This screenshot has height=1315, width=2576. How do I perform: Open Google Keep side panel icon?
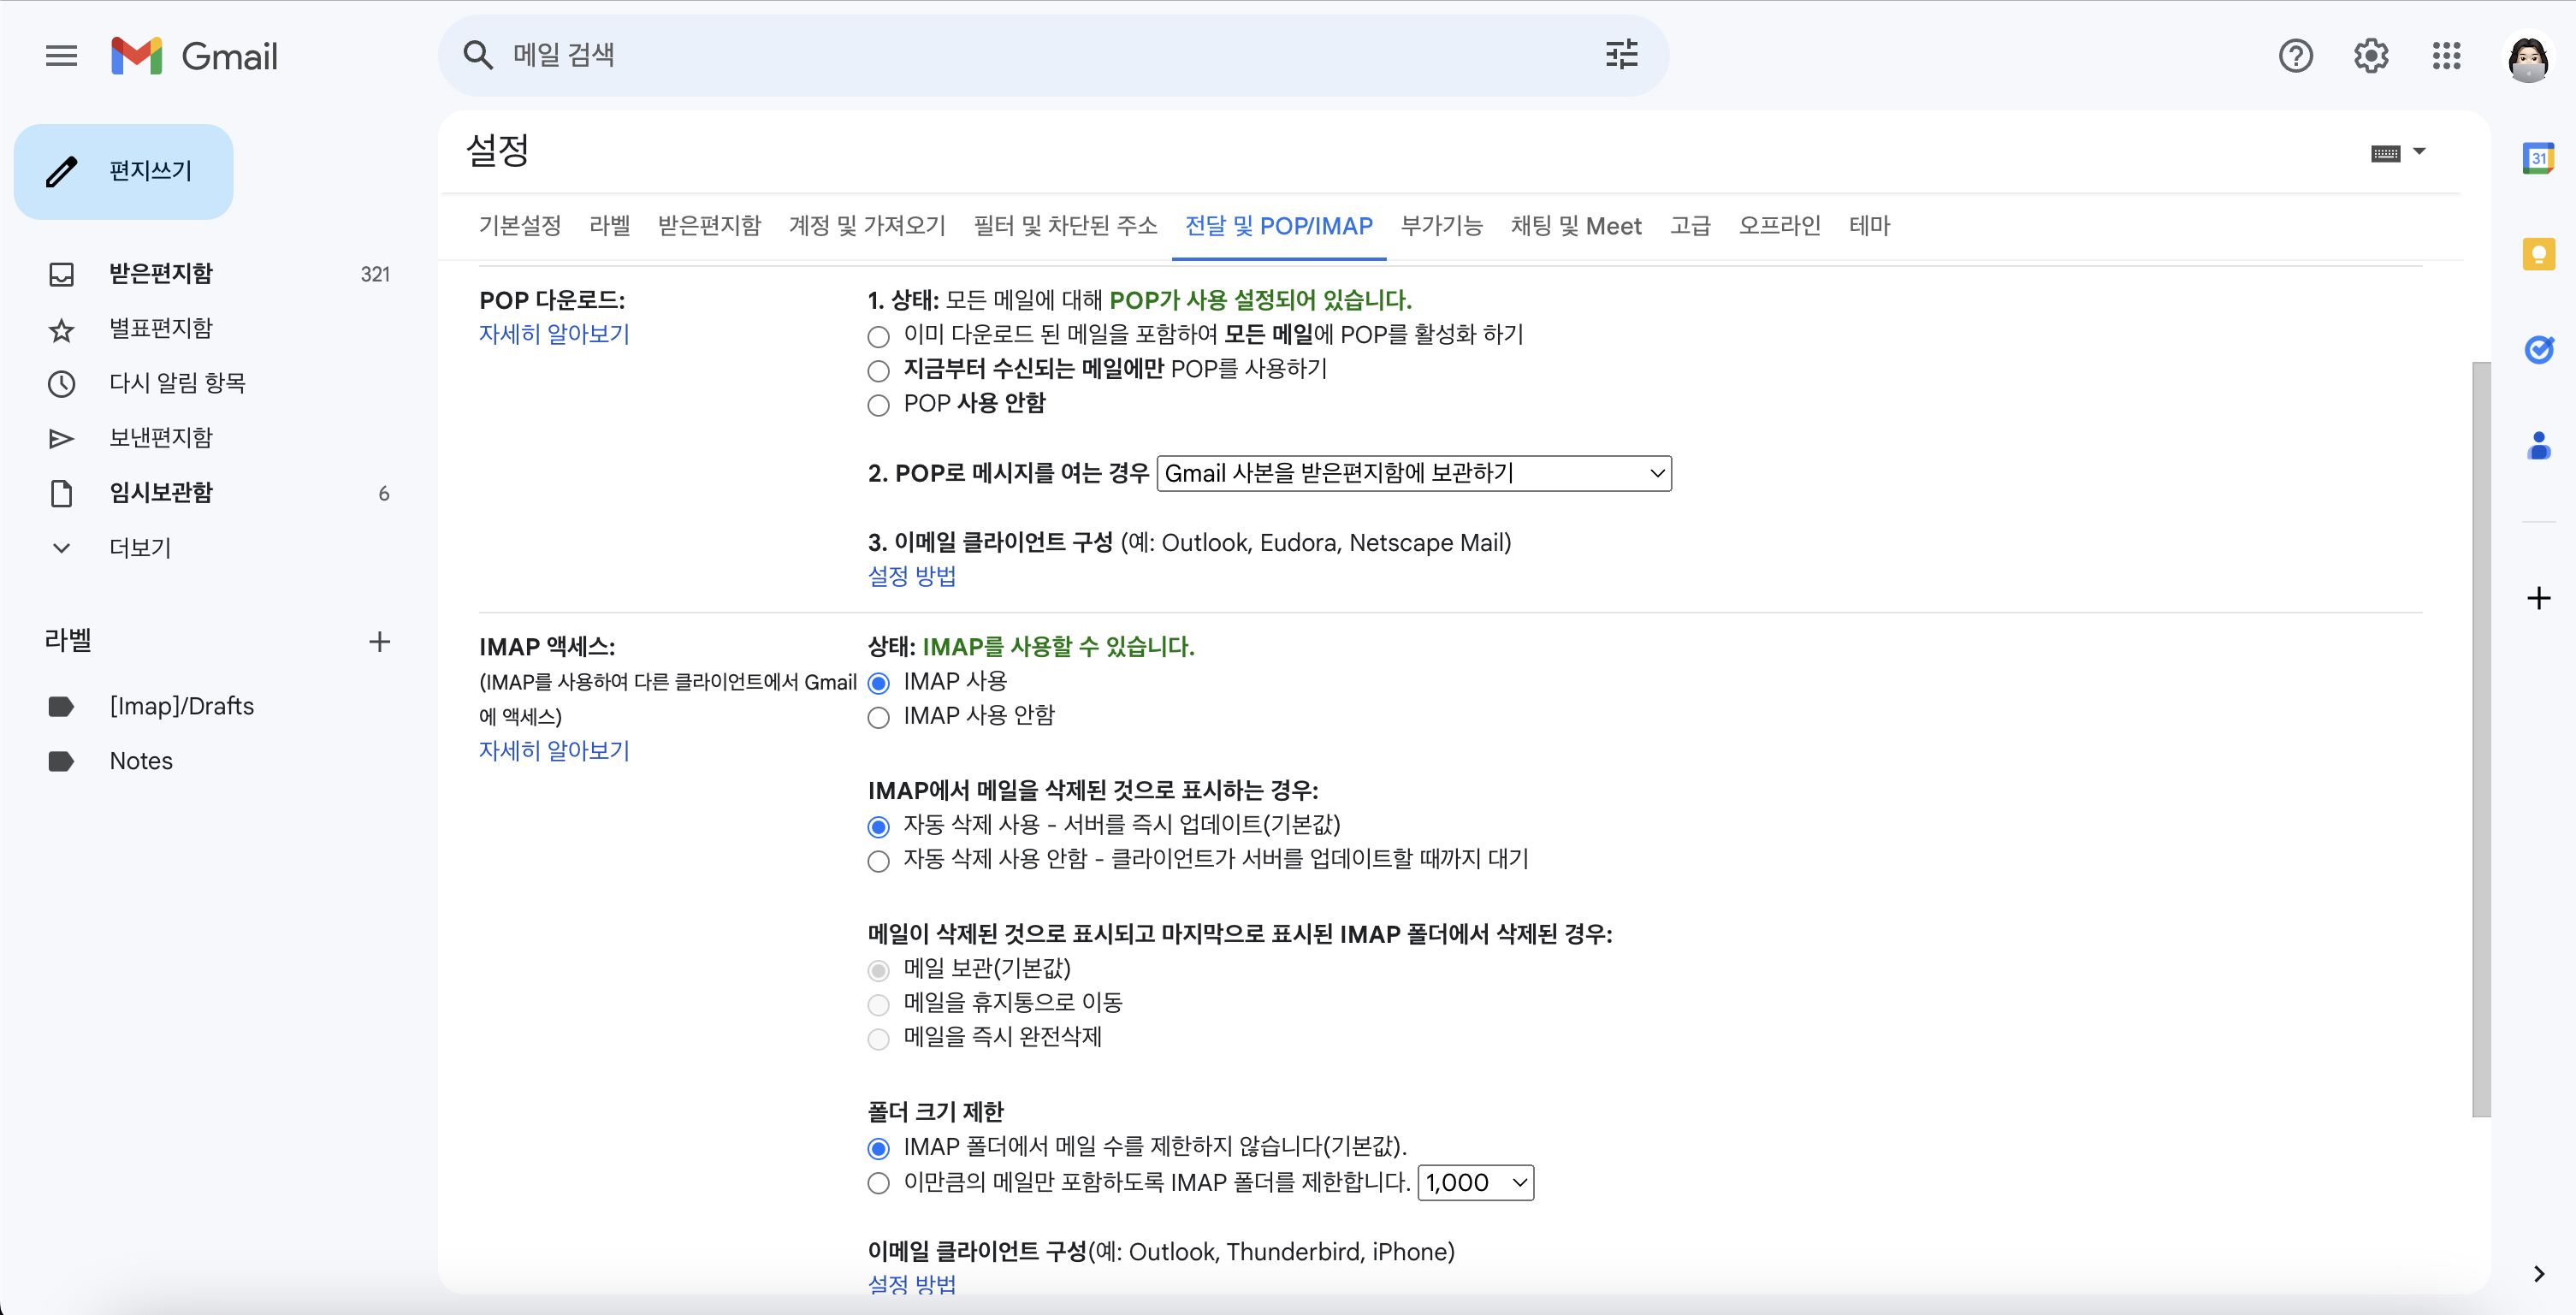tap(2538, 254)
